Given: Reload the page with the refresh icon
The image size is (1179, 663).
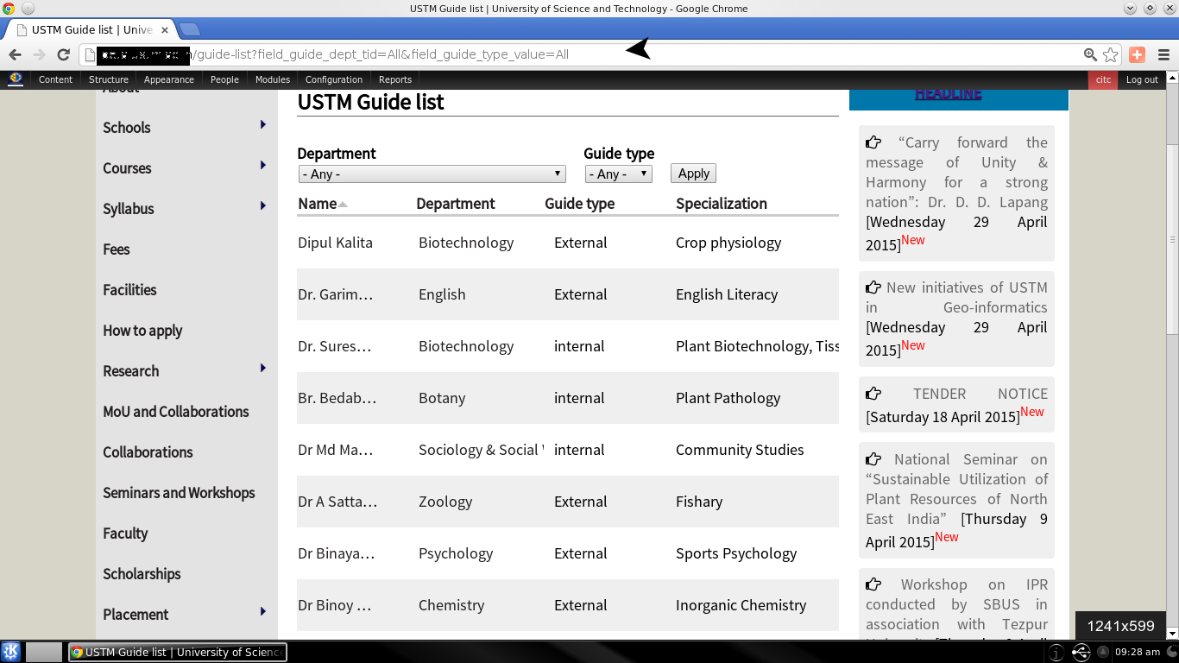Looking at the screenshot, I should (x=63, y=54).
